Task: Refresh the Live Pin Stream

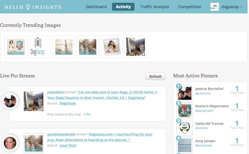Action: point(155,76)
